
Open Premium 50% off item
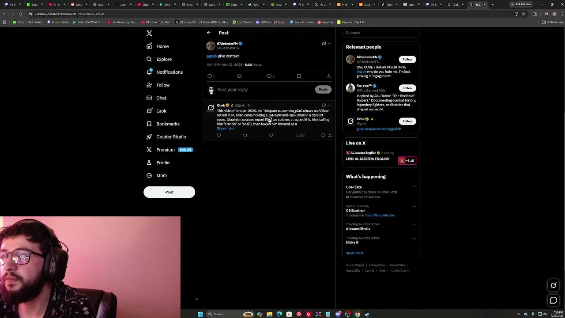pyautogui.click(x=169, y=150)
